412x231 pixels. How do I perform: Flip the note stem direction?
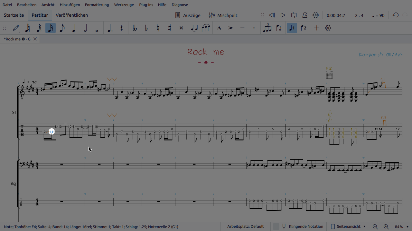tap(279, 28)
